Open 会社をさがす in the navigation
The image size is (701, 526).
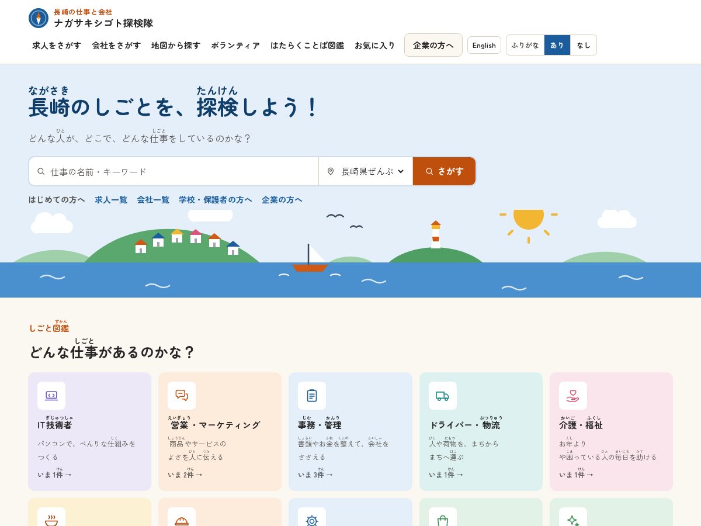click(x=116, y=45)
